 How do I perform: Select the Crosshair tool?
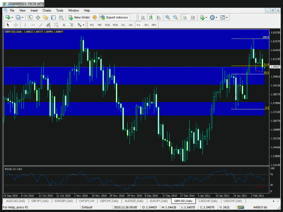point(16,25)
